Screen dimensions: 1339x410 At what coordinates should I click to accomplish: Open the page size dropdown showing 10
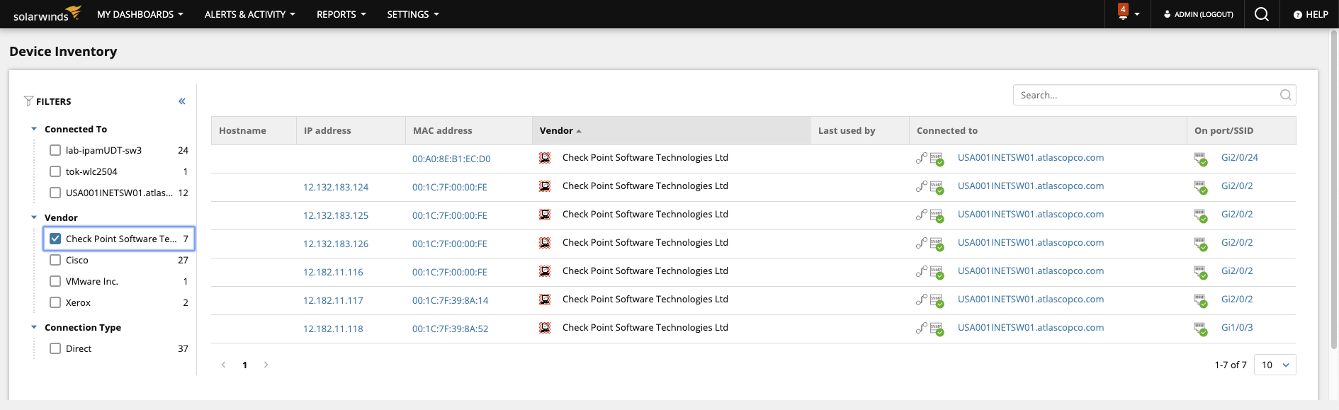(1275, 365)
